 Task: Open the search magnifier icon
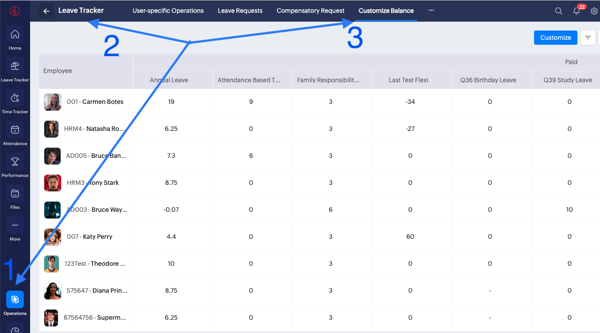pos(559,11)
